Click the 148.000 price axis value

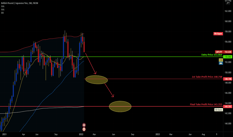(x=228, y=83)
